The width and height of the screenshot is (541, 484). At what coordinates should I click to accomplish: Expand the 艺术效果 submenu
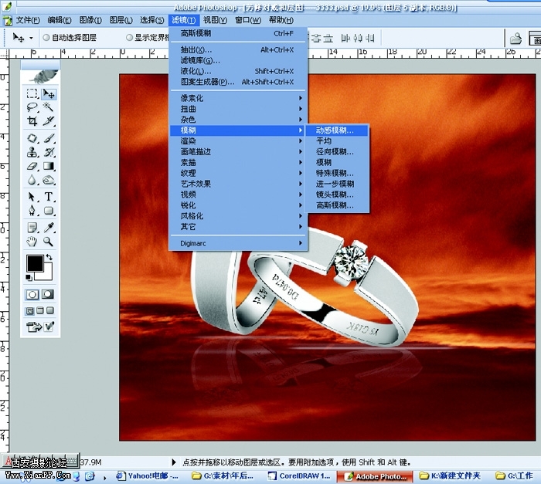pos(238,184)
